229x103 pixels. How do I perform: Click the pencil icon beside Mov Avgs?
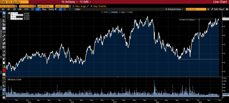click(x=88, y=6)
